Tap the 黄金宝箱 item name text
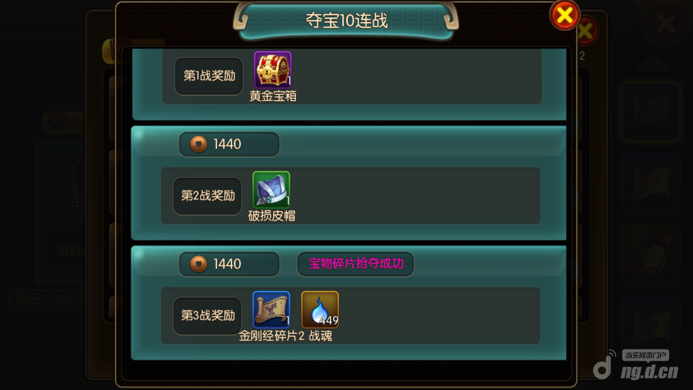693x390 pixels. [273, 97]
